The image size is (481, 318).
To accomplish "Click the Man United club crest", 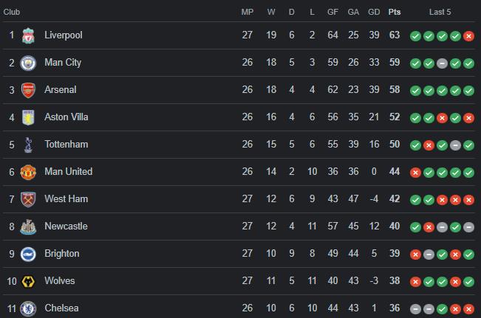I will [x=28, y=172].
